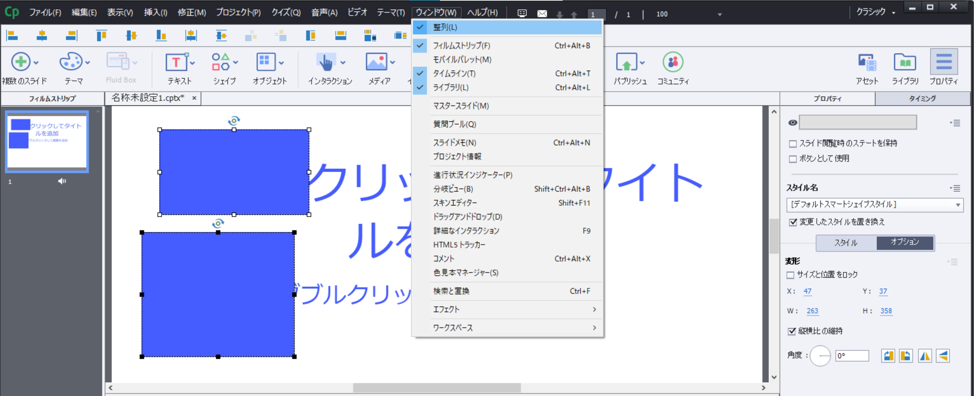
Task: Toggle the 縦横比の維持 checkbox
Action: pos(792,332)
